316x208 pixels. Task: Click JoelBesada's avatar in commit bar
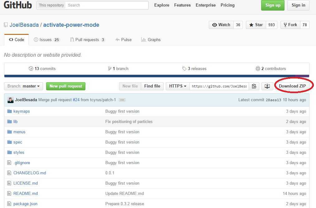(11, 100)
